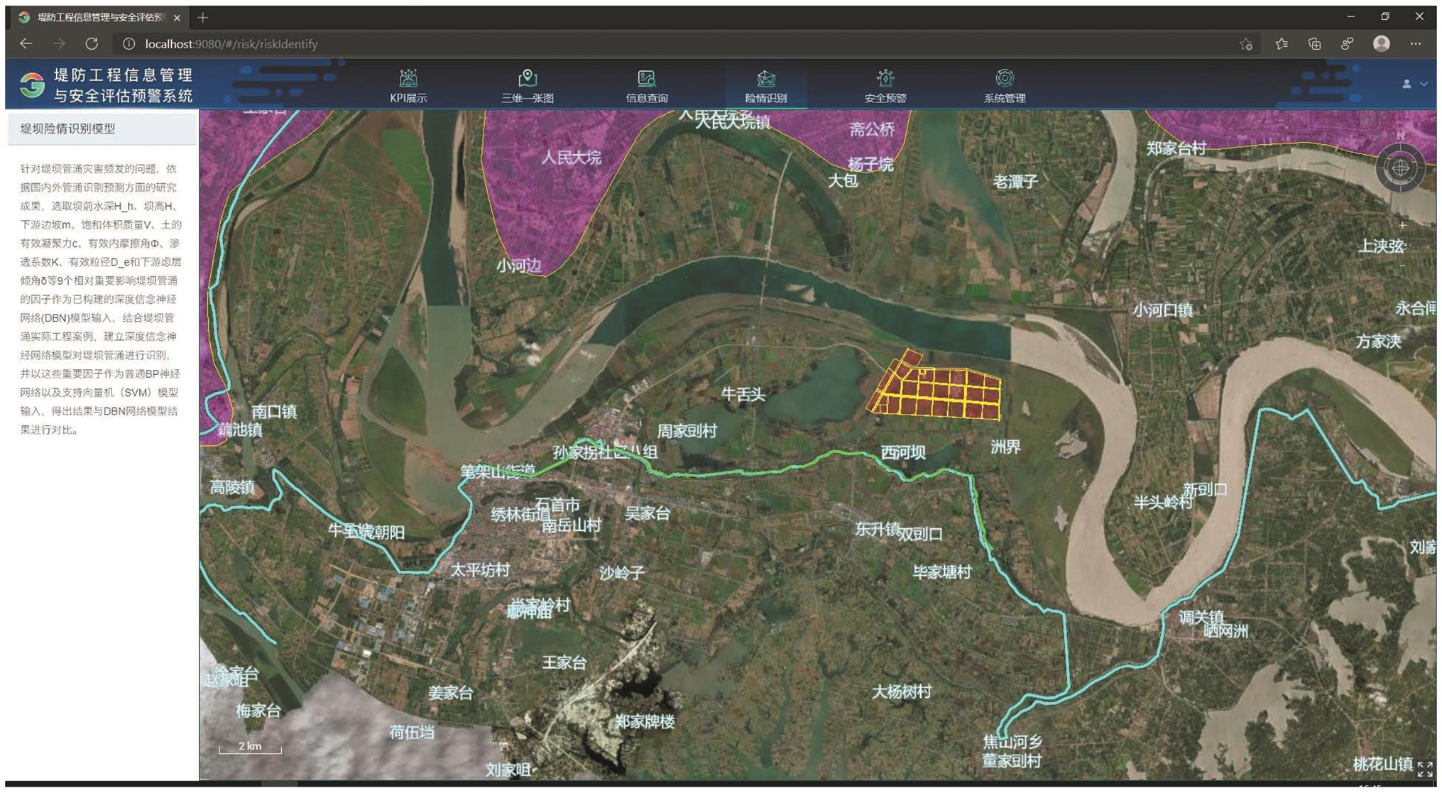Refresh the current page
The height and width of the screenshot is (793, 1442).
92,44
